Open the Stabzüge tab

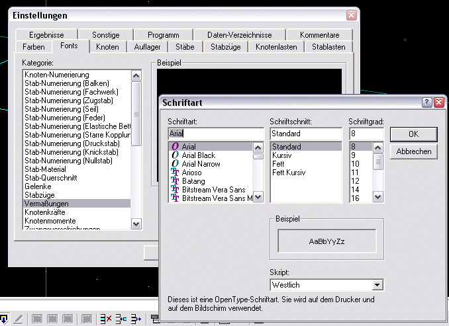pos(226,47)
